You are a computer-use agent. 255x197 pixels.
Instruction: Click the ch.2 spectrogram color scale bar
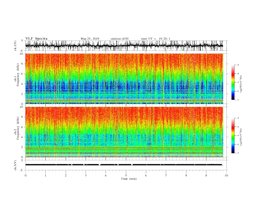click(233, 136)
